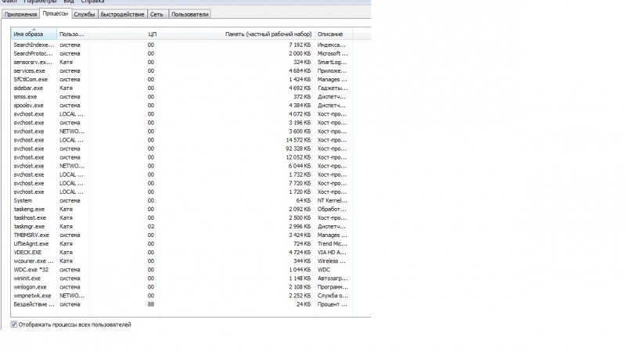Open the Параметры menu
The image size is (626, 352).
(40, 2)
